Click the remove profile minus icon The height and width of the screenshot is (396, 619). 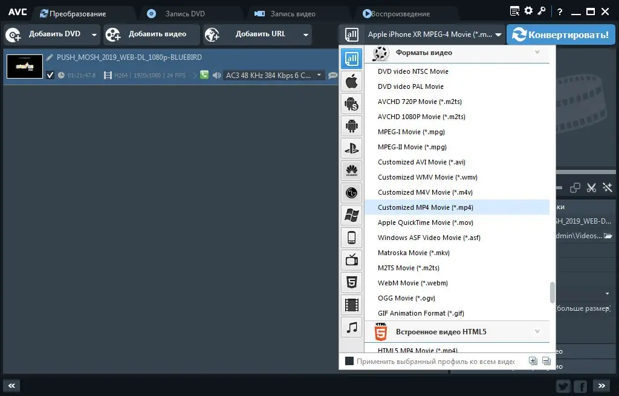[x=546, y=361]
